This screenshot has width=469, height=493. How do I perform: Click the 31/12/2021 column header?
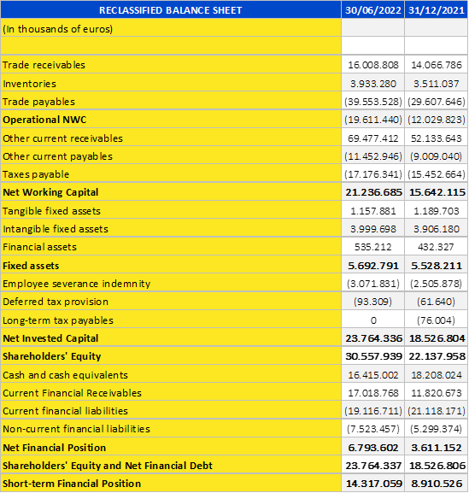pyautogui.click(x=437, y=9)
